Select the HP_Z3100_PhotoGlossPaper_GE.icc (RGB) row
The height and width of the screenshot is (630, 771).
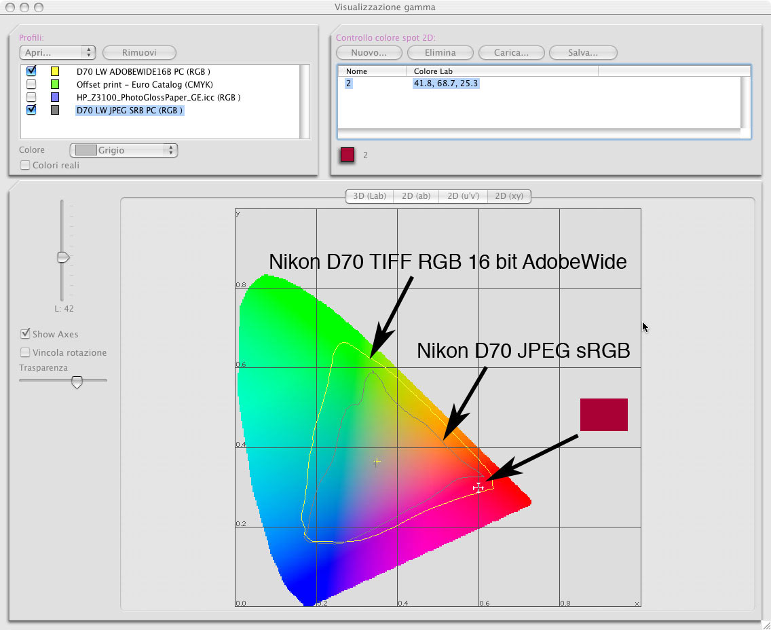click(158, 97)
